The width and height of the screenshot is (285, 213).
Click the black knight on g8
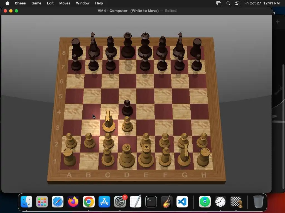point(179,45)
